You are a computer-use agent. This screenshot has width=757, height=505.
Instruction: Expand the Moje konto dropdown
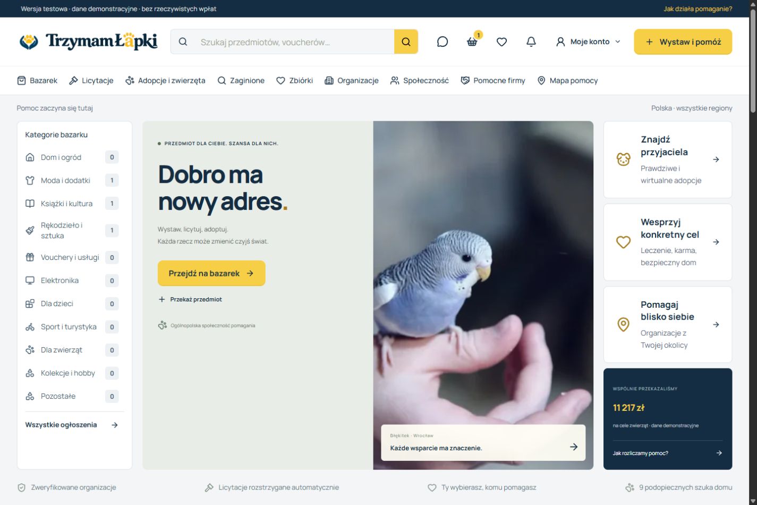pos(588,41)
